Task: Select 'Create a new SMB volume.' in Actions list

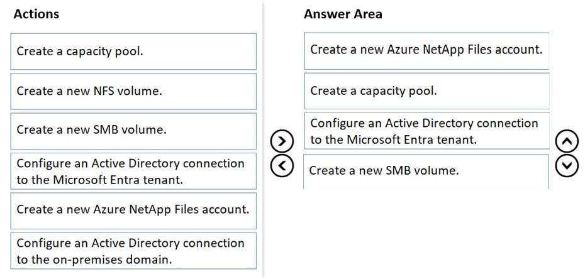Action: coord(133,131)
